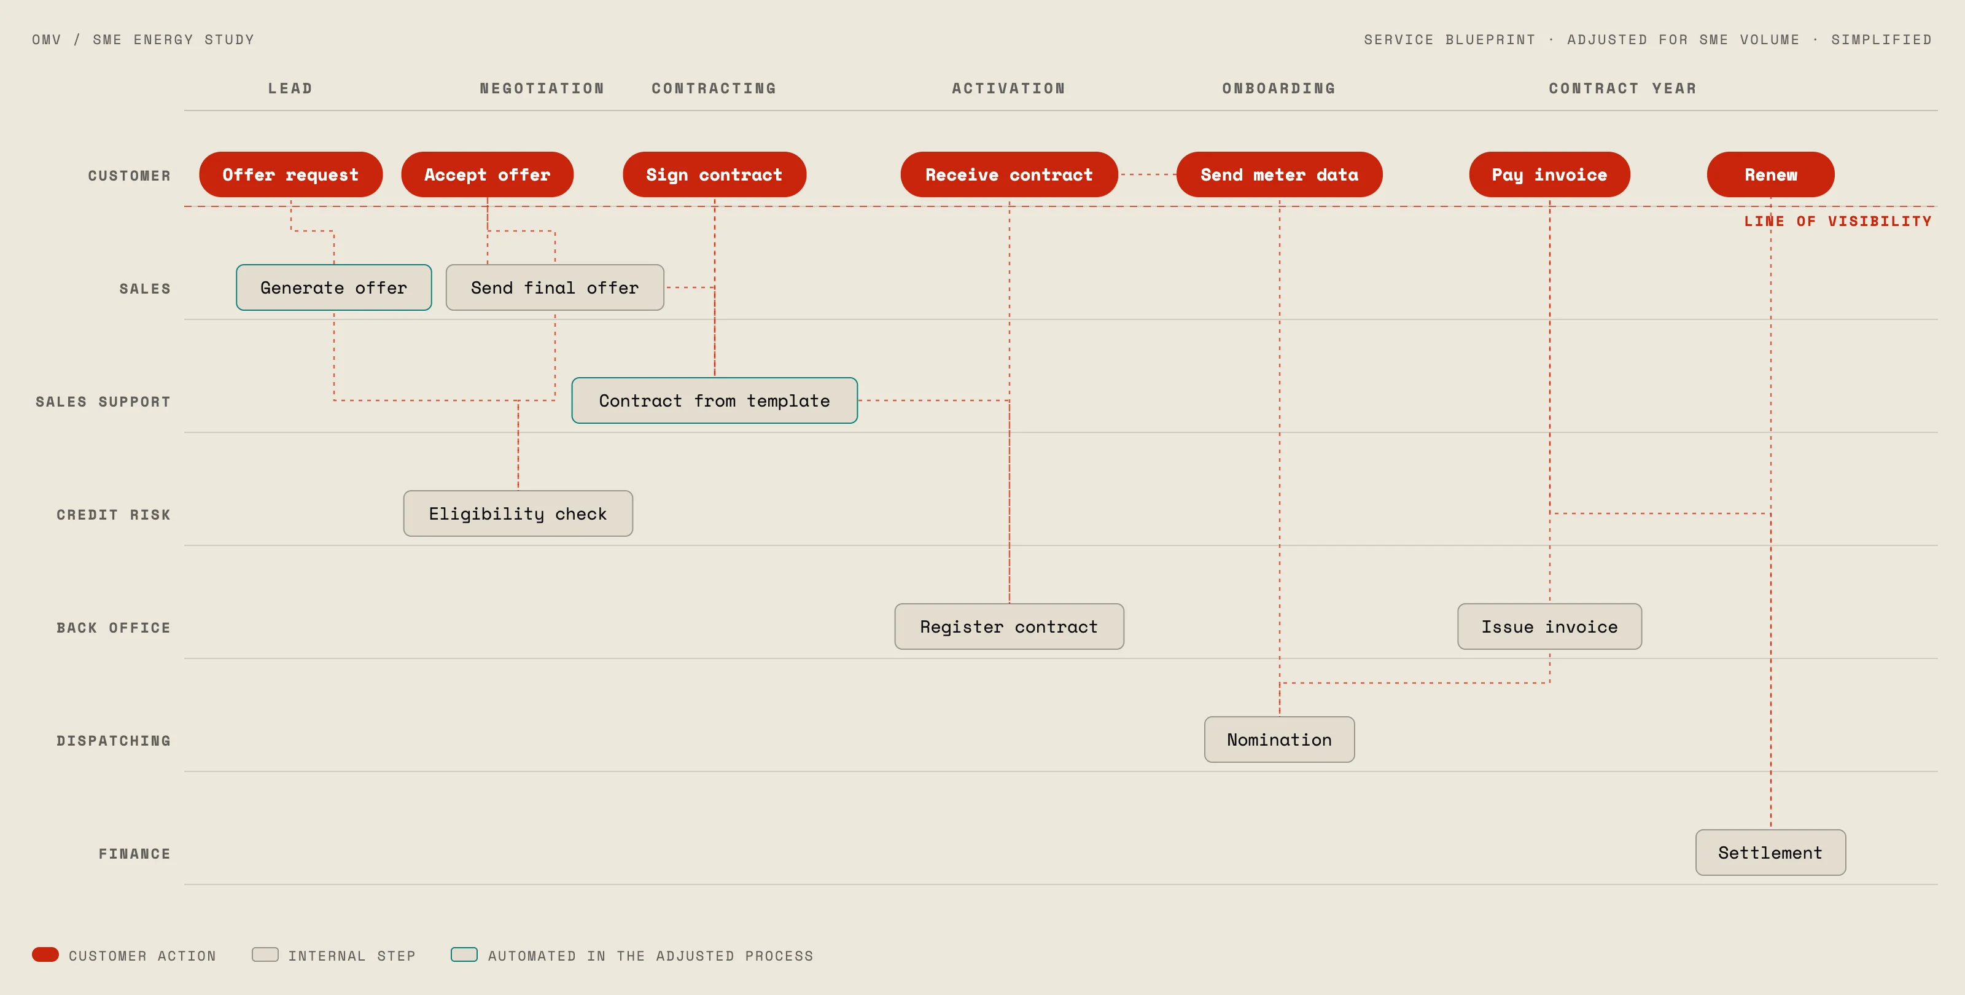Click the red Customer Action legend swatch
The height and width of the screenshot is (995, 1965).
click(x=46, y=954)
